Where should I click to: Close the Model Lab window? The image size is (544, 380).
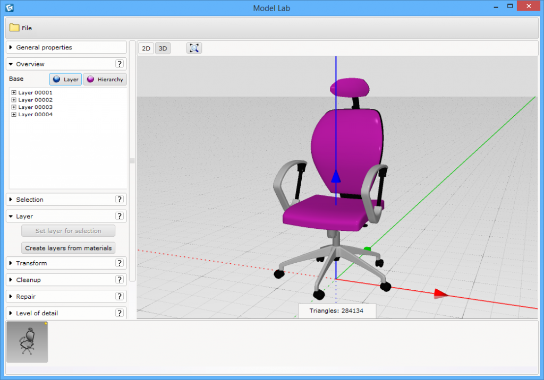[x=529, y=6]
